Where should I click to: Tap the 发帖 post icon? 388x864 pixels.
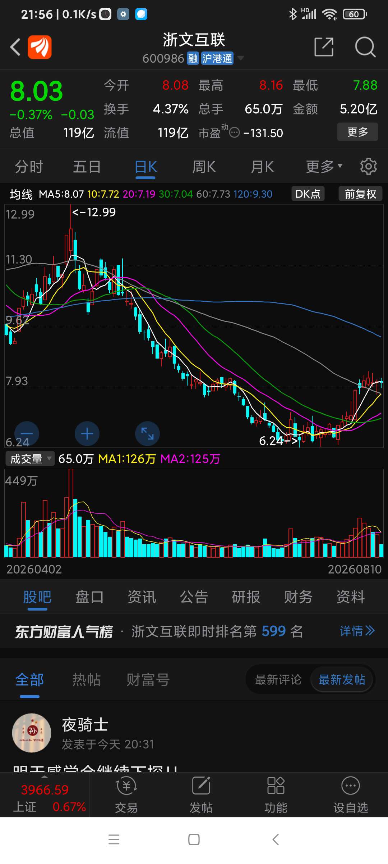[201, 795]
